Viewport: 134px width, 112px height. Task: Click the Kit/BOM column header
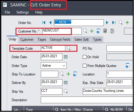click(115, 108)
